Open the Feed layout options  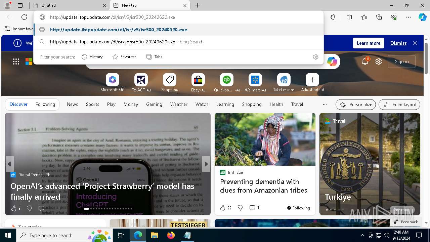click(399, 105)
